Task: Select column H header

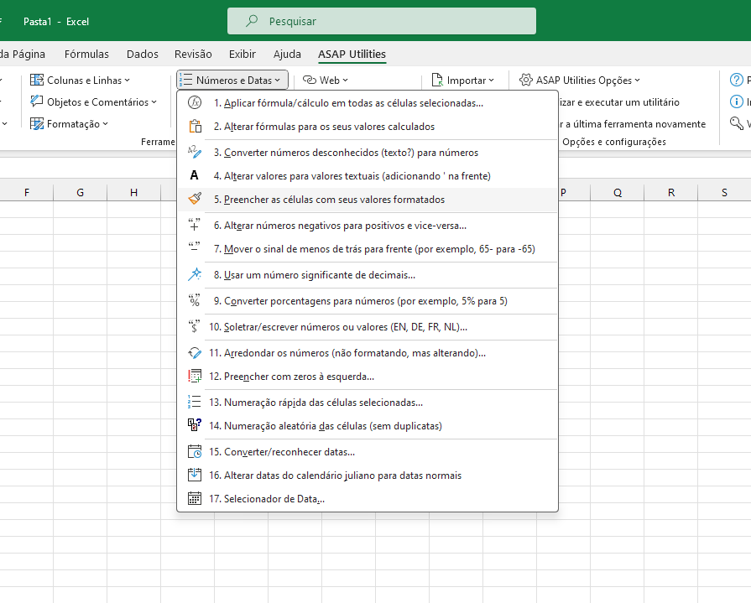Action: tap(133, 192)
